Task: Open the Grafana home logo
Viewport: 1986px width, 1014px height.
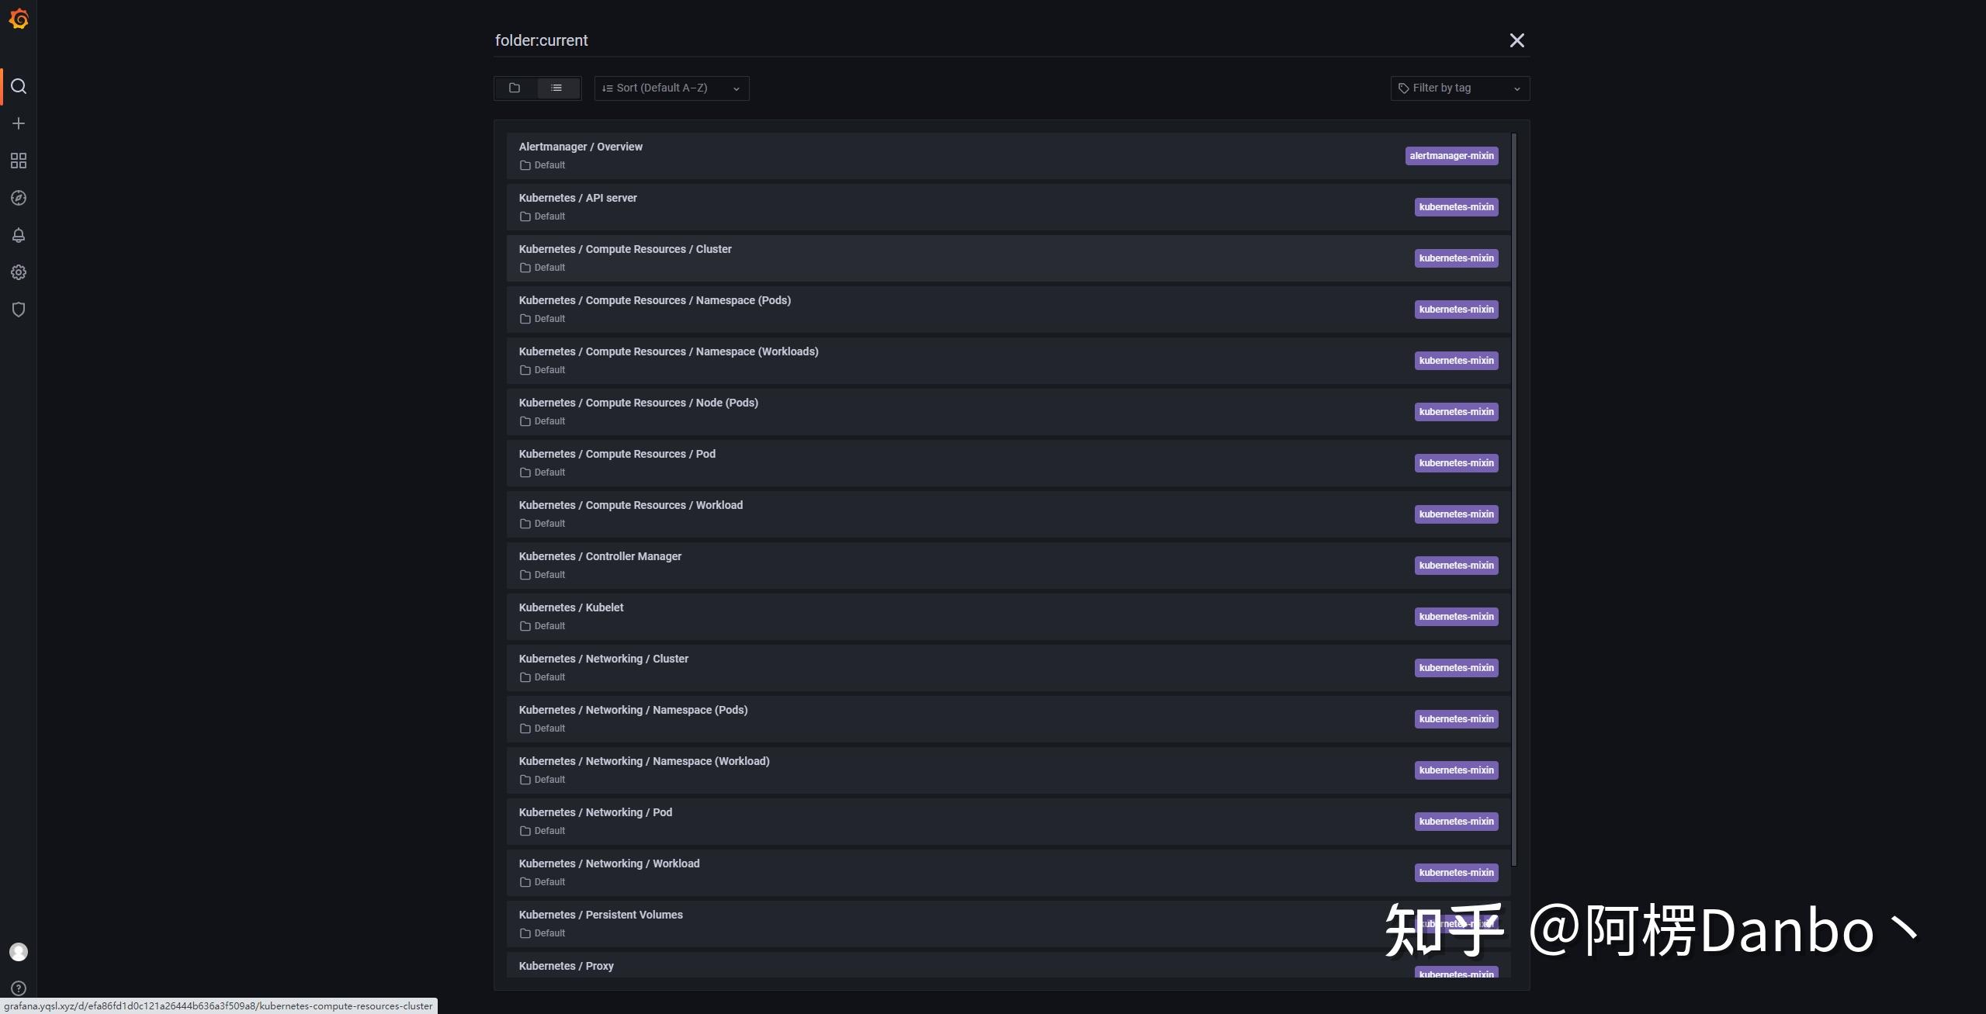Action: click(x=19, y=19)
